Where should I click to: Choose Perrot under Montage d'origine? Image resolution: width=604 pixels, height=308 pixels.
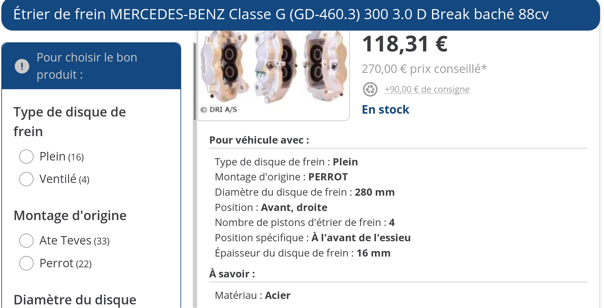(26, 263)
